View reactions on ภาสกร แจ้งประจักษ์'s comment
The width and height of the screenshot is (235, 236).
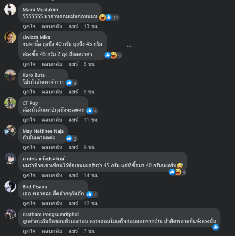[x=177, y=172]
